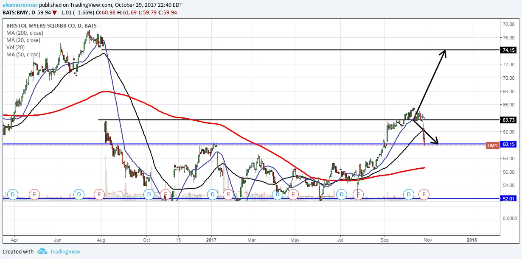Click the Created with text
This screenshot has width=522, height=259.
tap(18, 251)
